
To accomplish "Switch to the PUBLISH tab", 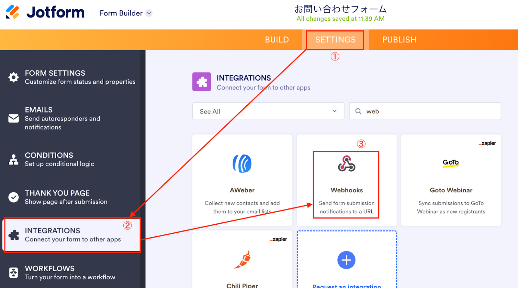I will pyautogui.click(x=399, y=40).
